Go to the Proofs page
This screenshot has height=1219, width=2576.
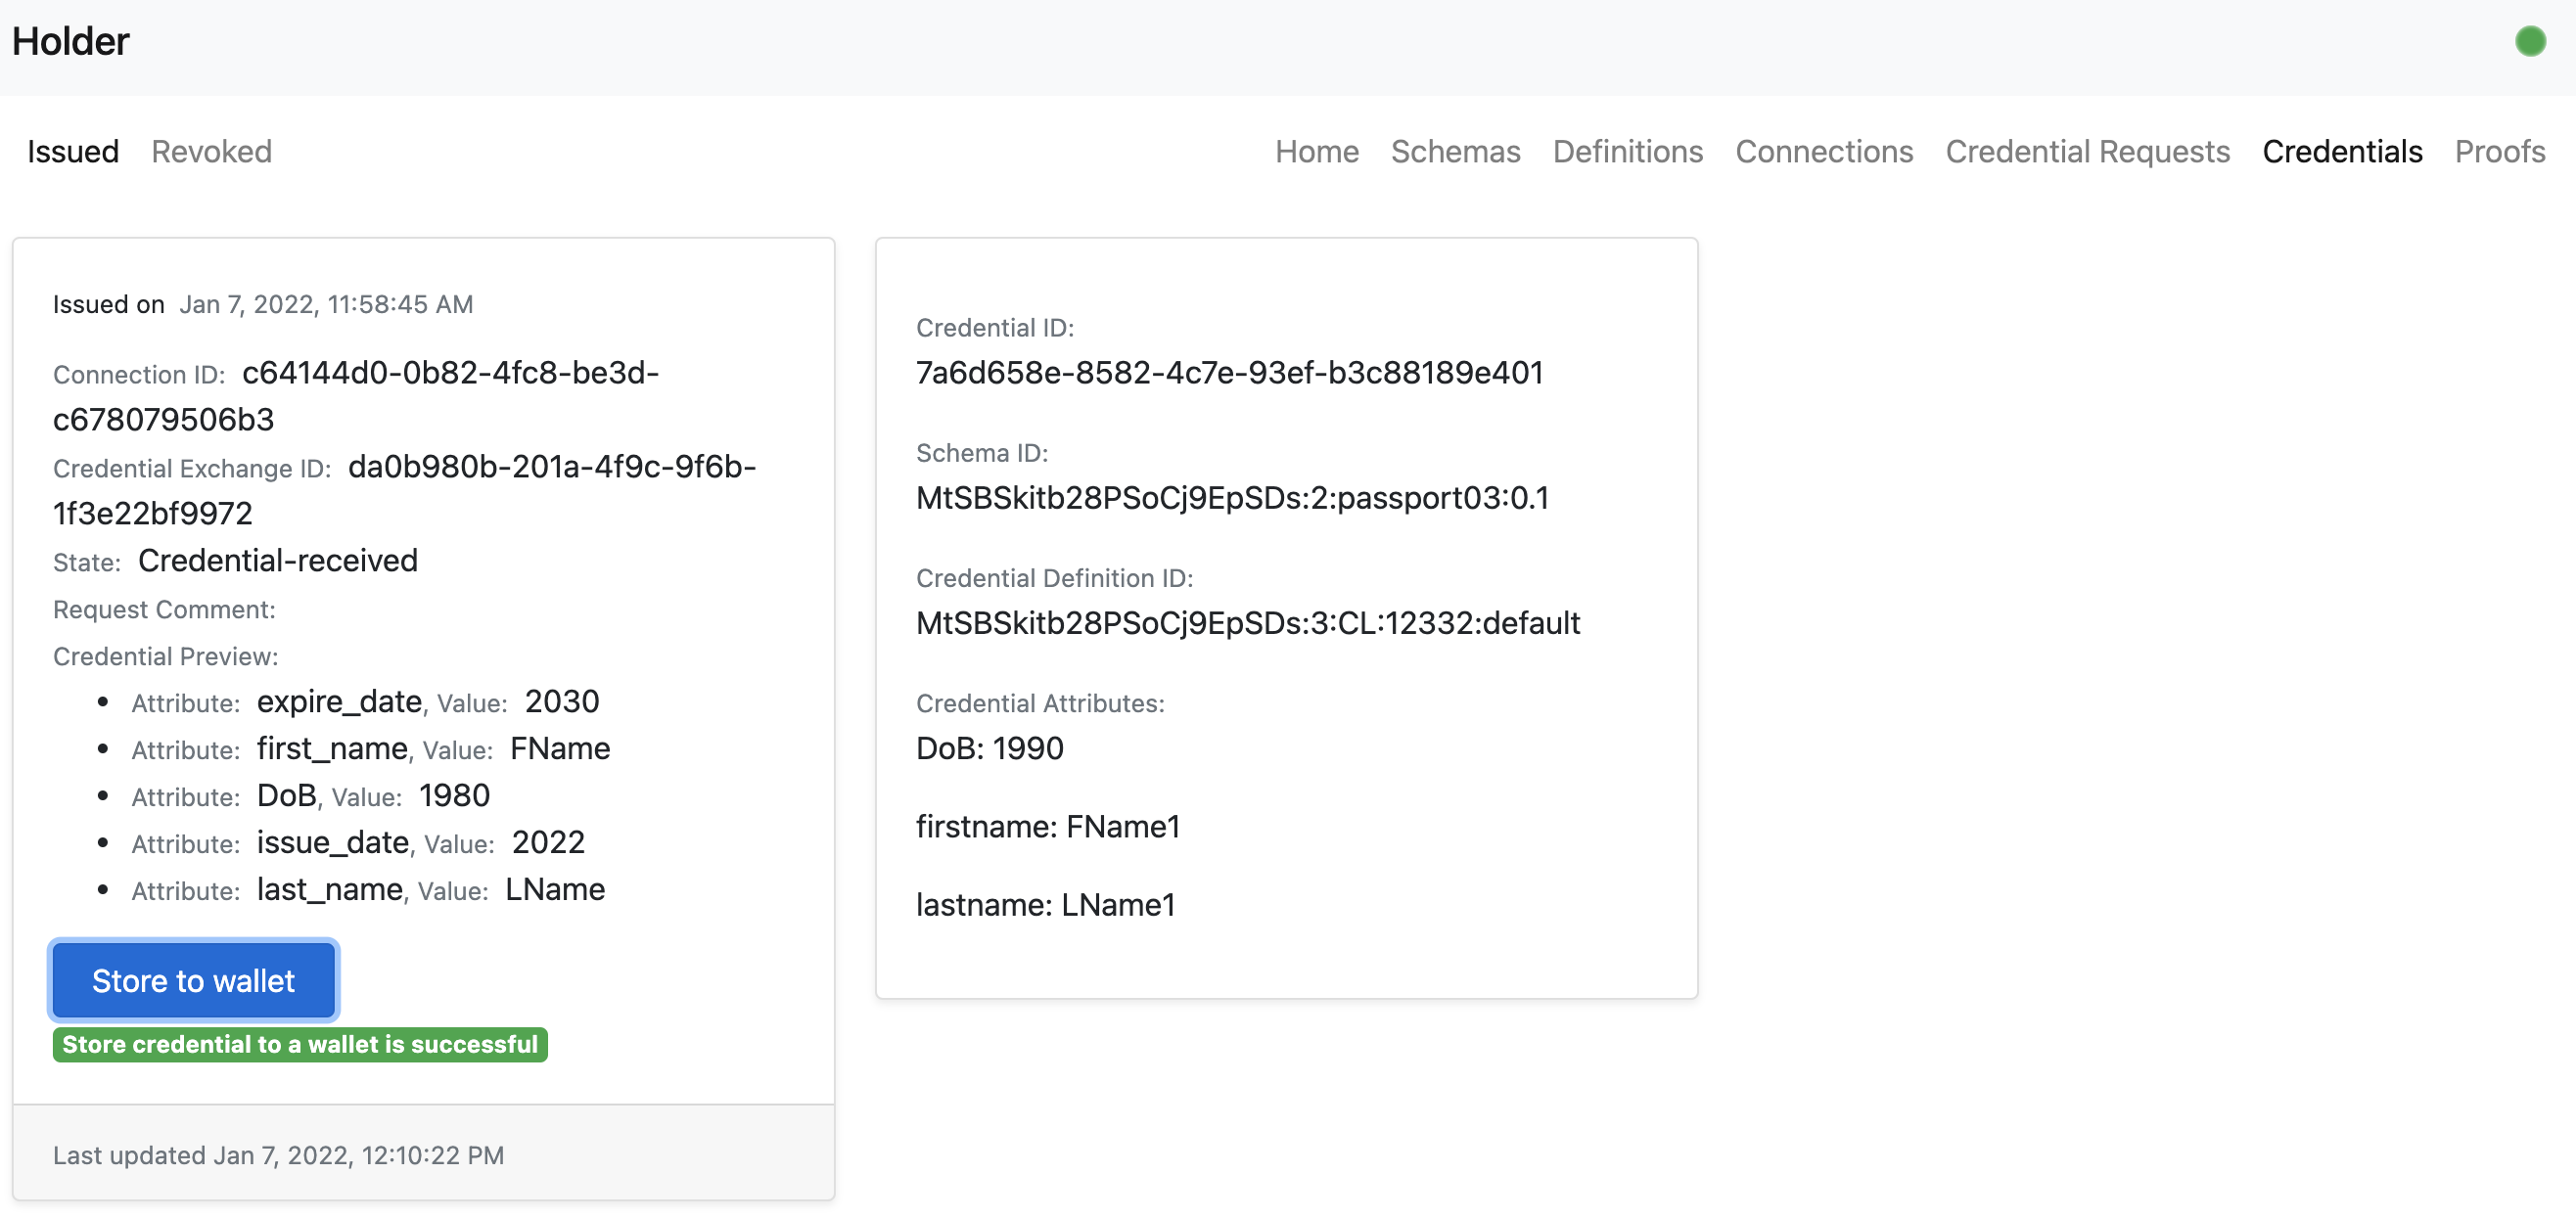tap(2499, 151)
